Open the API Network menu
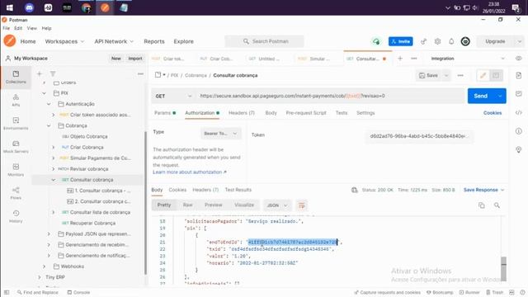 (x=114, y=41)
